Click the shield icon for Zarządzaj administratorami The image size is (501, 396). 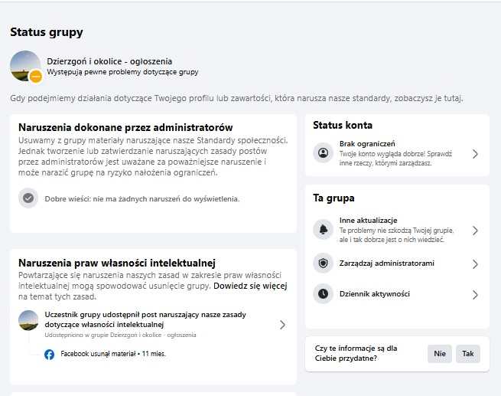(x=323, y=263)
